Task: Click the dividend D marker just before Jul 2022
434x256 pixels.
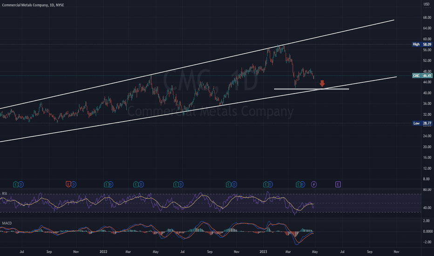Action: pyautogui.click(x=181, y=184)
